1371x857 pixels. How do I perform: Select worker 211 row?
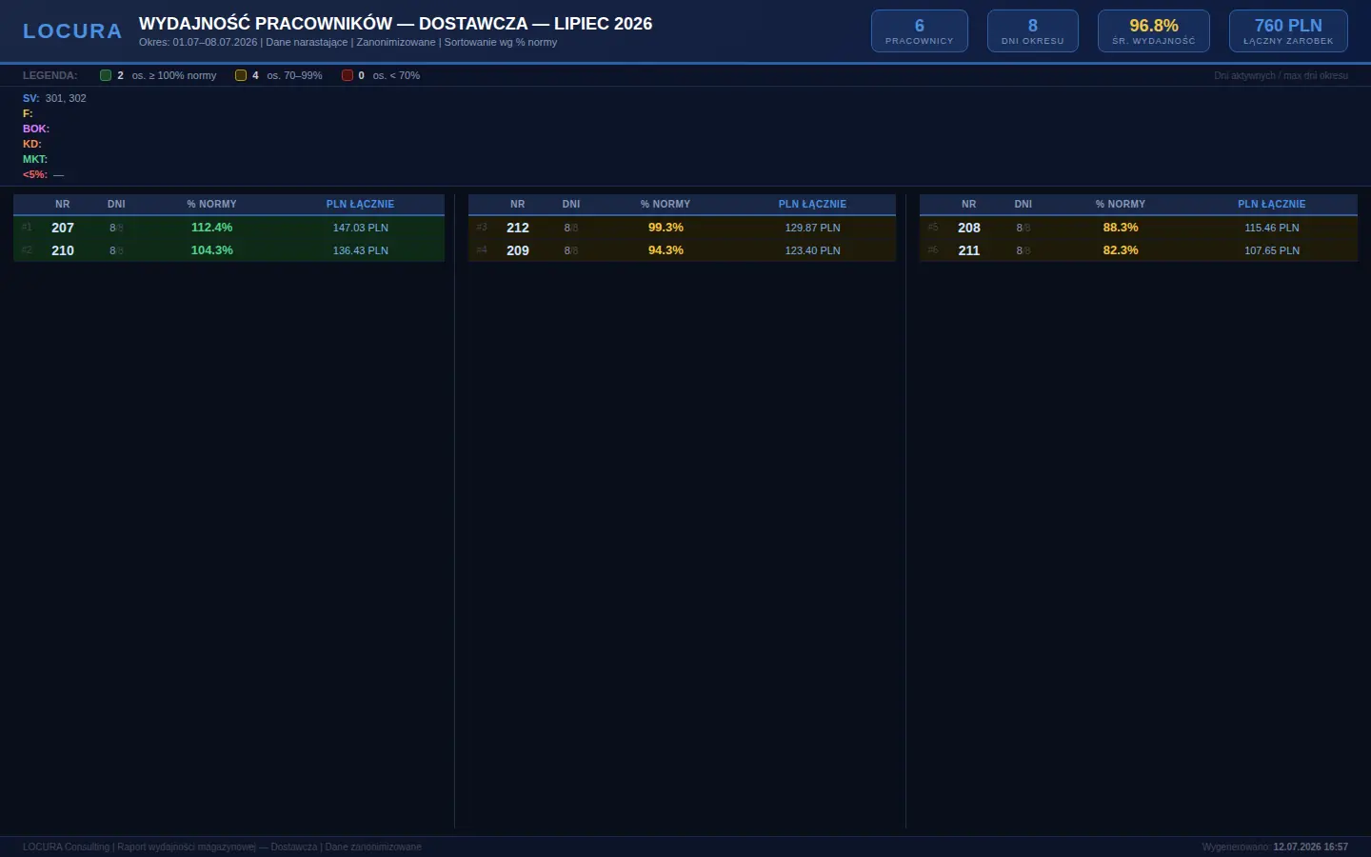[1139, 250]
